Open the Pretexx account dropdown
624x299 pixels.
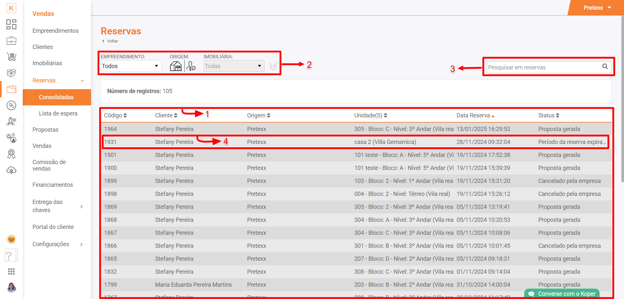coord(597,8)
